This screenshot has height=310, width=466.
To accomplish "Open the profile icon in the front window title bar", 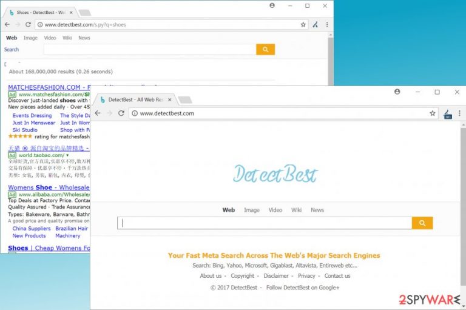I will tap(397, 92).
